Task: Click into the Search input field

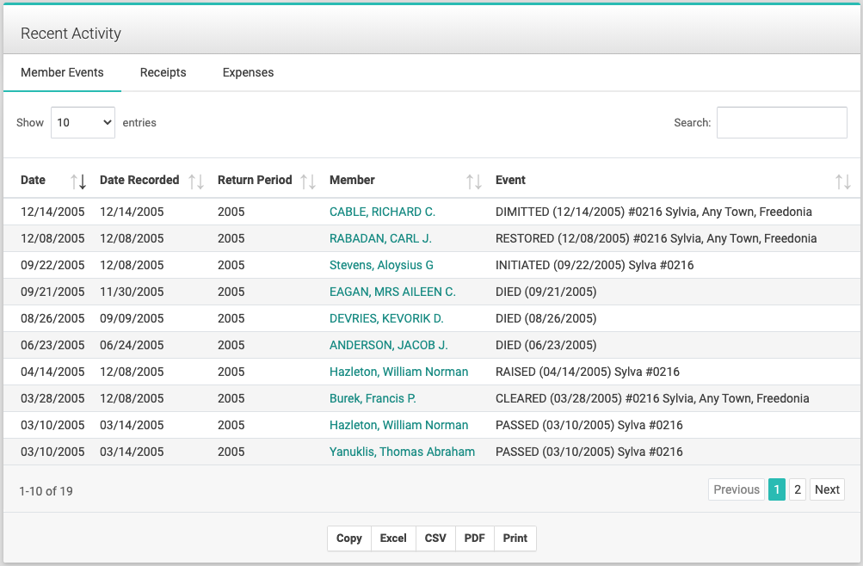Action: 781,123
